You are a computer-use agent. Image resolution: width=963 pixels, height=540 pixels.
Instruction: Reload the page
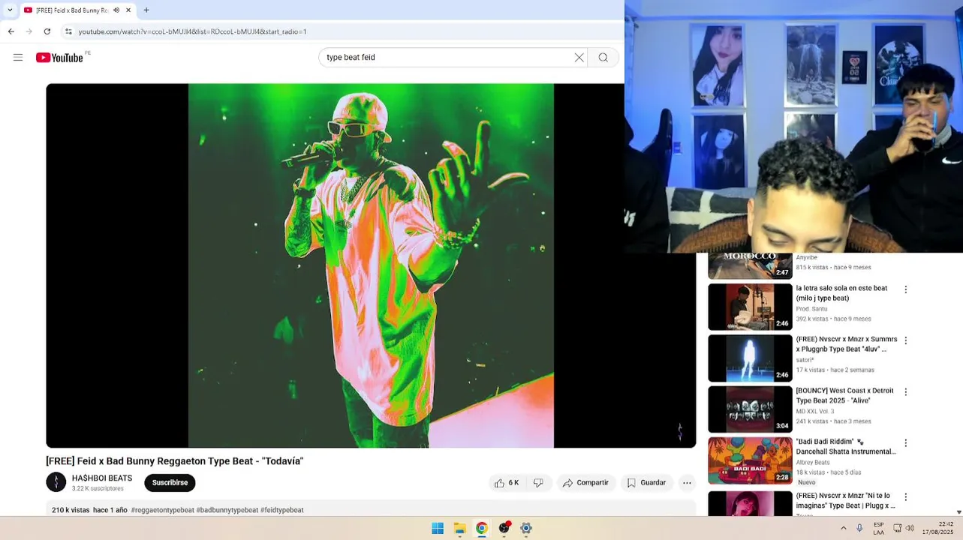tap(47, 31)
